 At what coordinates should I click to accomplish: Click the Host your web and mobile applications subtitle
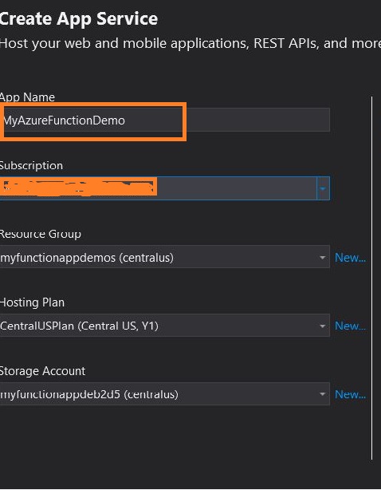(190, 43)
